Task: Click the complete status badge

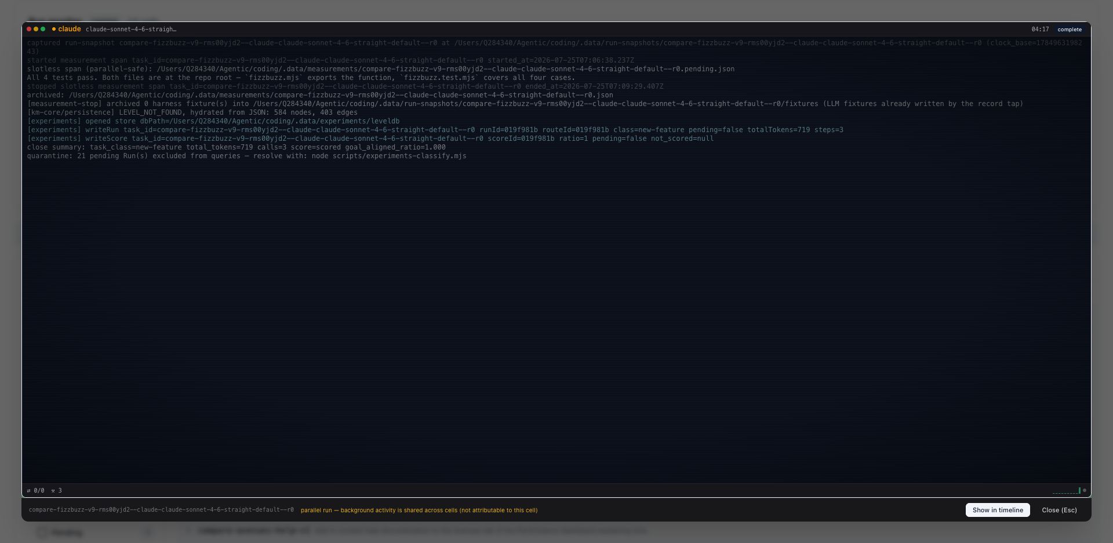Action: point(1070,29)
